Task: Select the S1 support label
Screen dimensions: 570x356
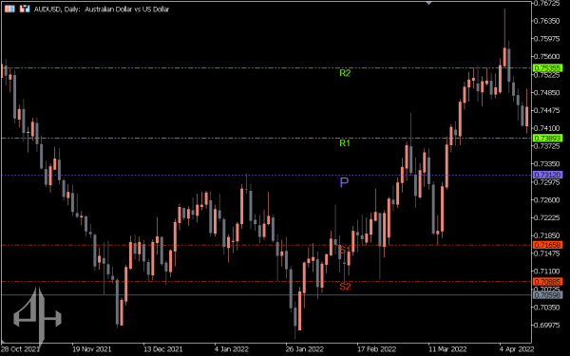Action: (345, 250)
